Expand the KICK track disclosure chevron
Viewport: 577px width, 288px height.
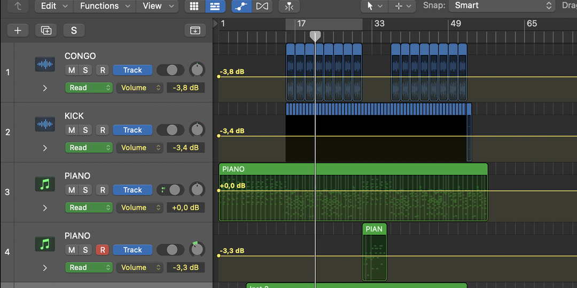[45, 148]
